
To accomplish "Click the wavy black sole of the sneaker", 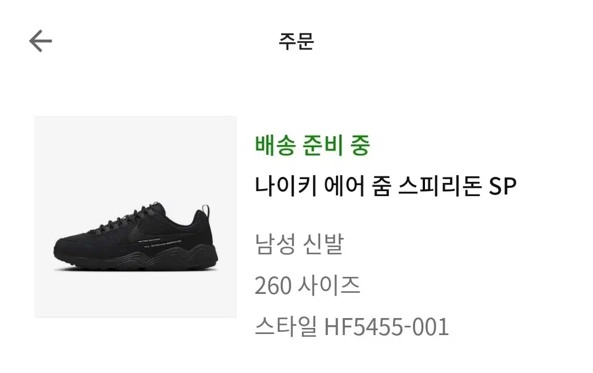I will 136,258.
